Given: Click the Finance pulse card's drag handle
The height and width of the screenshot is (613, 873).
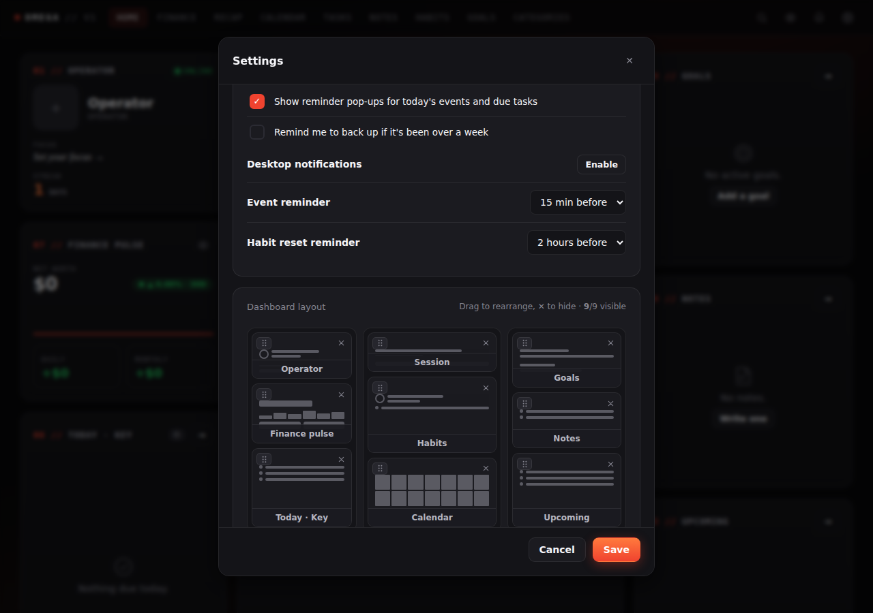Looking at the screenshot, I should (264, 394).
